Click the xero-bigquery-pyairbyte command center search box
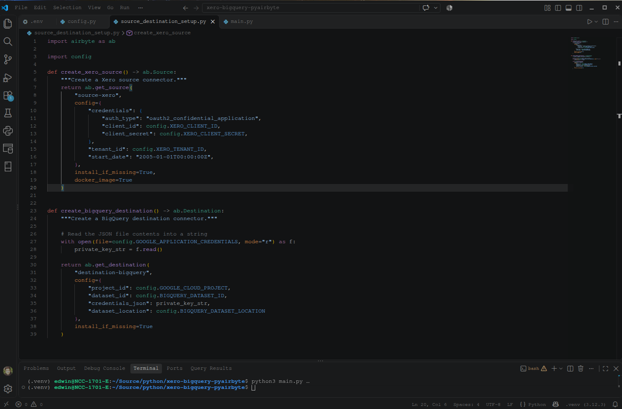Screen dimensions: 622x409 [x=311, y=8]
